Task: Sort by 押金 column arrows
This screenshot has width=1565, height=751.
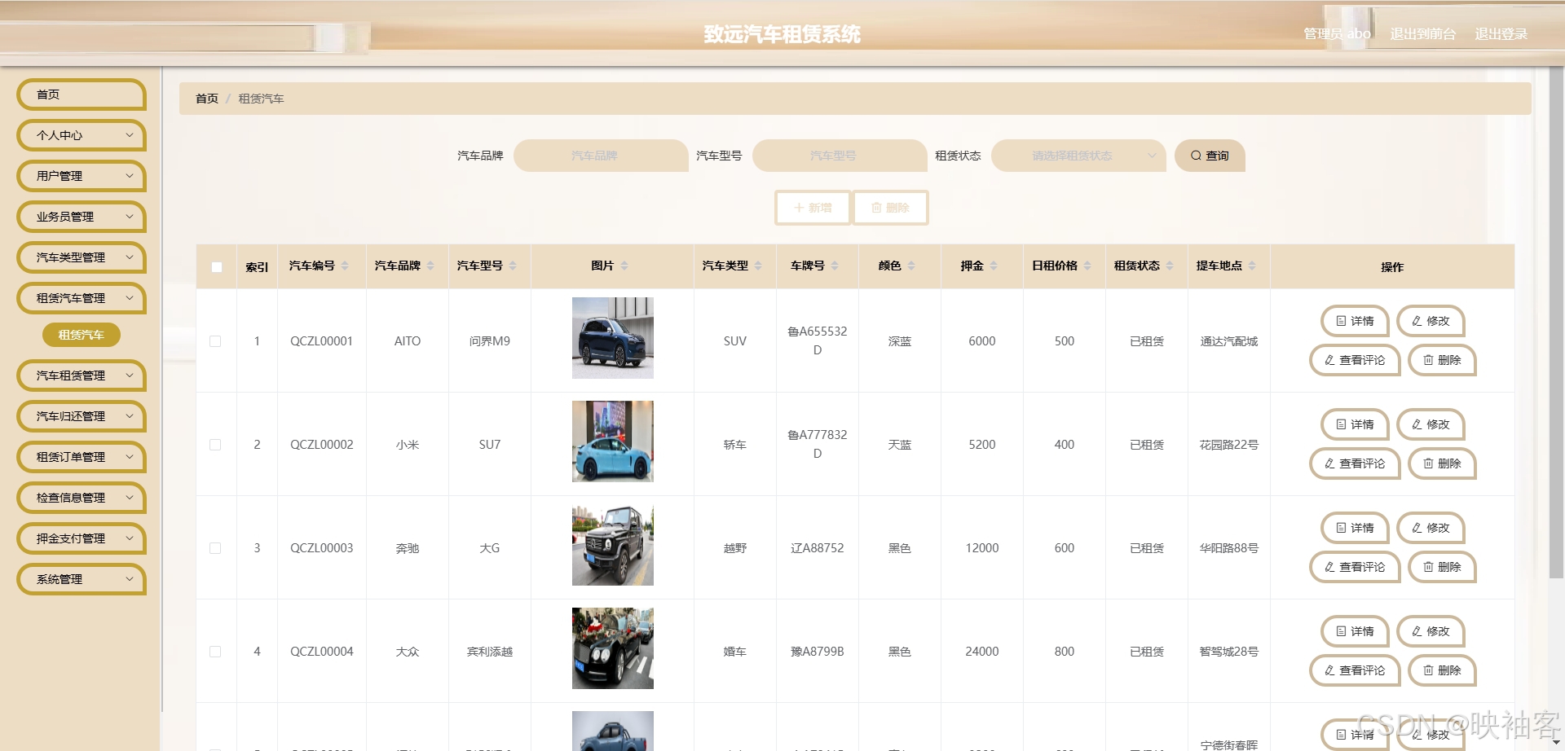Action: 994,266
